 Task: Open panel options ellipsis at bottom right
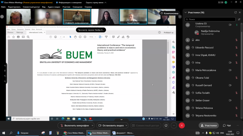click(238, 126)
